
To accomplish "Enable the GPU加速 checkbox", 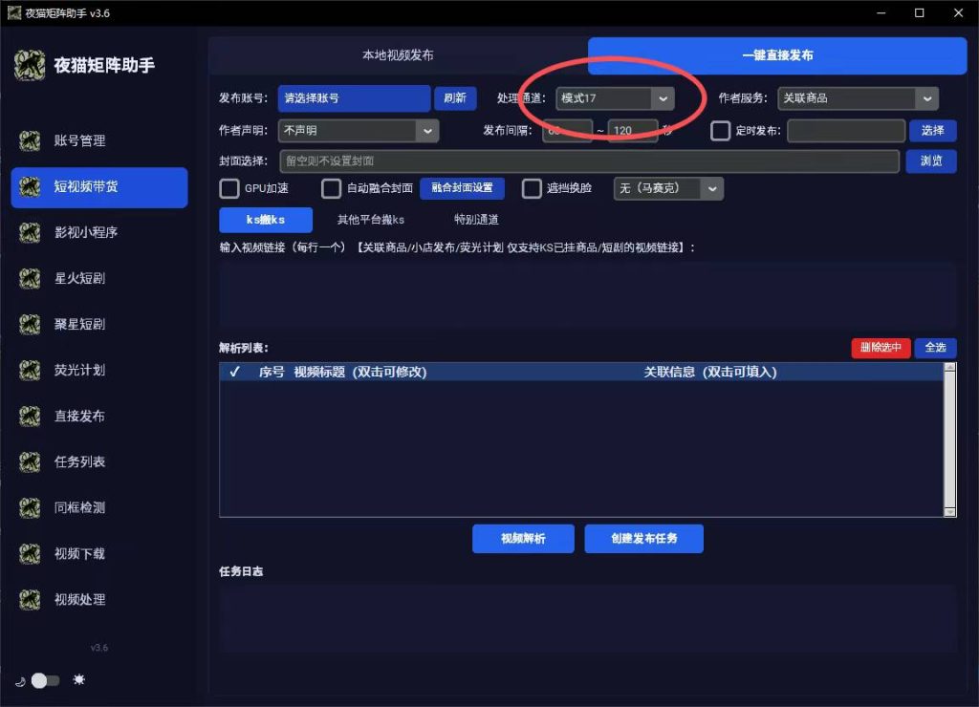I will [229, 188].
